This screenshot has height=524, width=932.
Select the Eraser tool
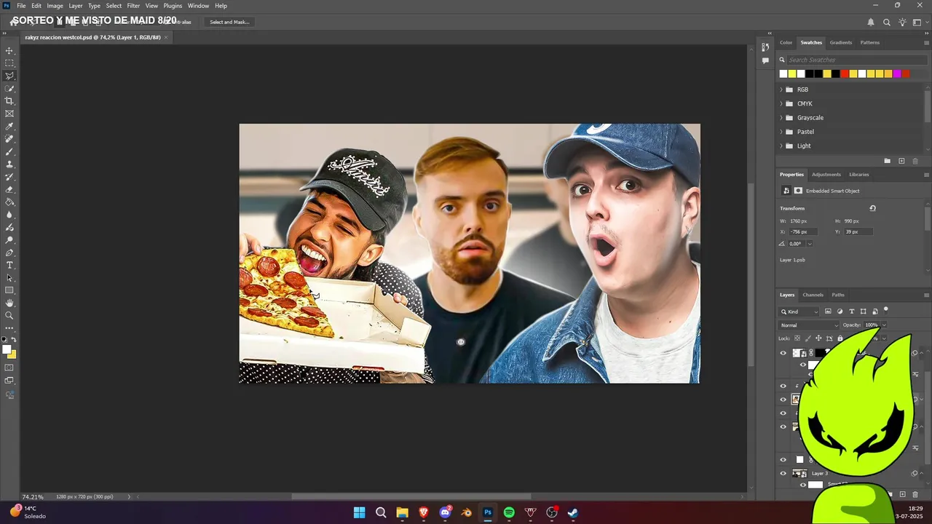coord(9,189)
